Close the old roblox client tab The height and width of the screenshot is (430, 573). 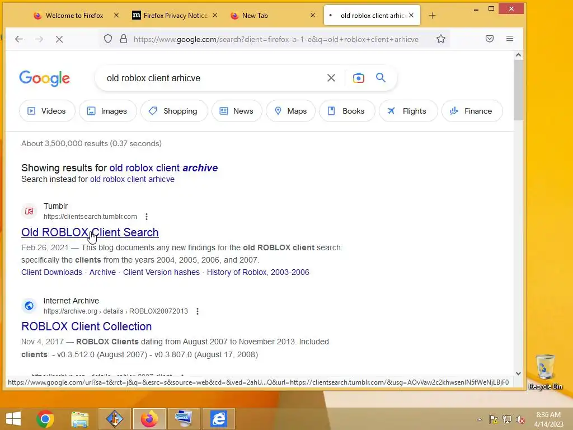tap(411, 15)
